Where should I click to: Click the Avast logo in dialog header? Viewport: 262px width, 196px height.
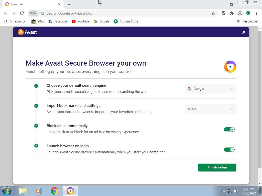[x=27, y=32]
